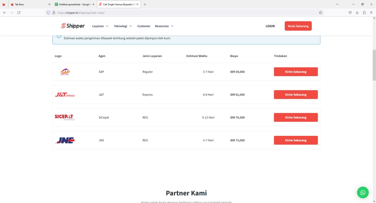The width and height of the screenshot is (376, 203).
Task: Open the Customer menu item
Action: pos(144,26)
